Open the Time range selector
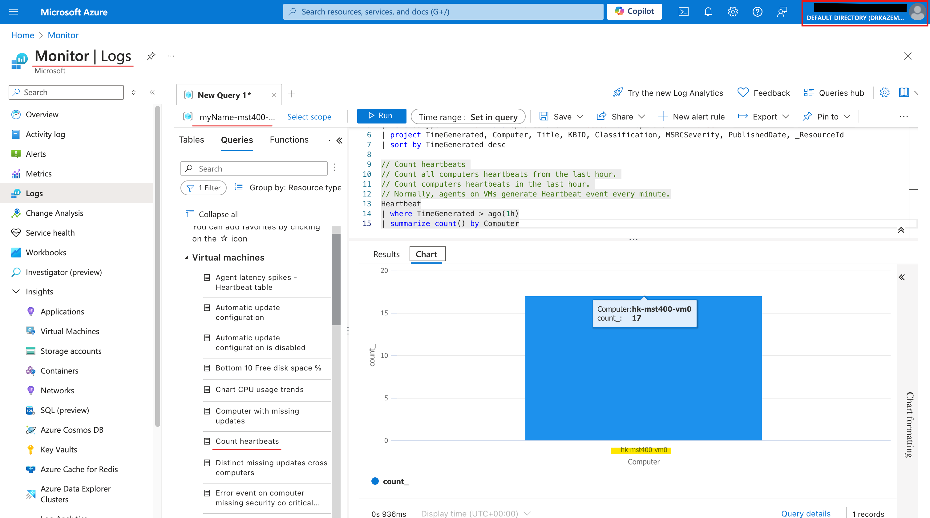Screen dimensions: 930x518 click(468, 117)
